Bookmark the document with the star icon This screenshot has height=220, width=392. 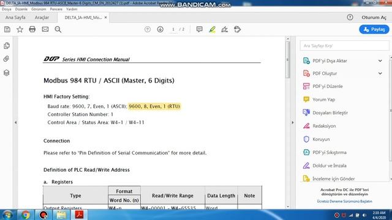coord(20,29)
